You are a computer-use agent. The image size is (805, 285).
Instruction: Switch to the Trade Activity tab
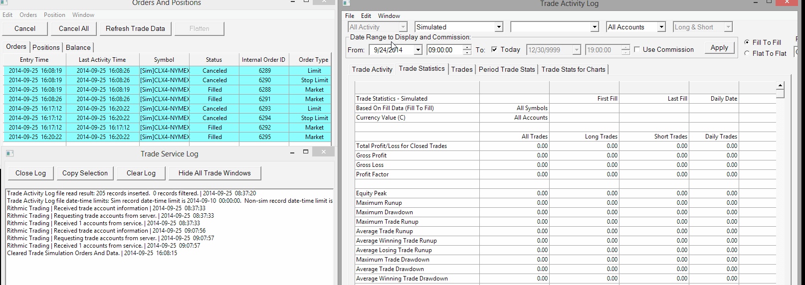pos(372,69)
